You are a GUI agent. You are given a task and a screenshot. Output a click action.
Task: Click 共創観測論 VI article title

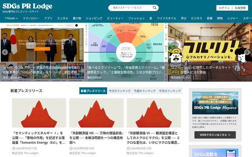(x=154, y=138)
